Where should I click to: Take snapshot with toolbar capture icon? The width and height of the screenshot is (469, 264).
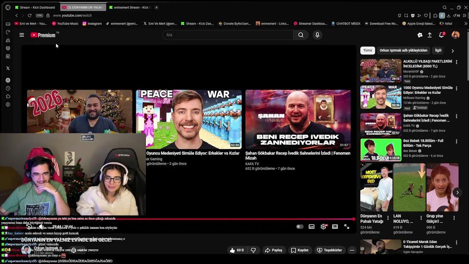[406, 15]
